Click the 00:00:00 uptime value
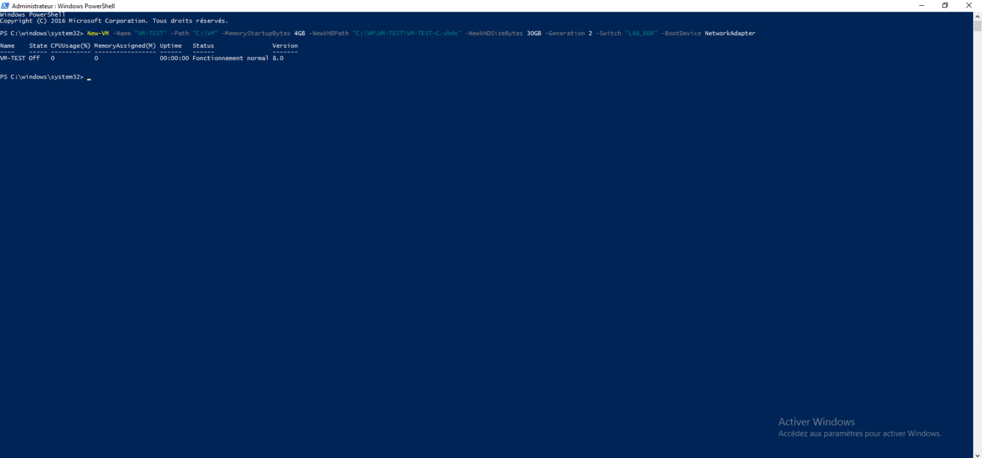 point(175,58)
